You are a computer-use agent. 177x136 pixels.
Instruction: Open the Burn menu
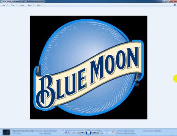(x=30, y=5)
